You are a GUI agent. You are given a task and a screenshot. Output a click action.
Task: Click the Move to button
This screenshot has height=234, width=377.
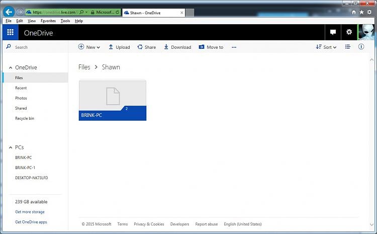click(x=211, y=47)
